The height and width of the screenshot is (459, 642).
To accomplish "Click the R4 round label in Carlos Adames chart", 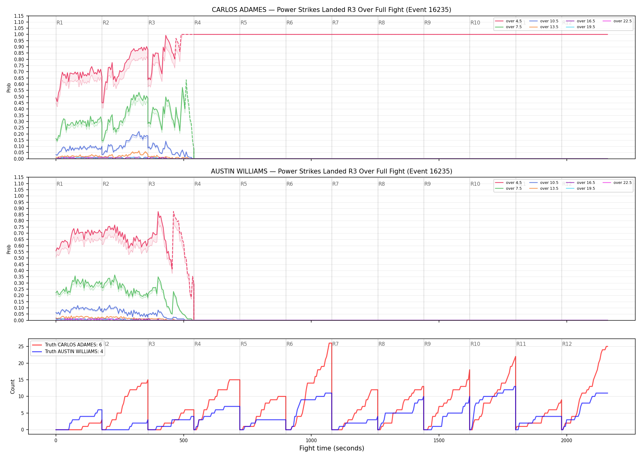I will (x=197, y=23).
